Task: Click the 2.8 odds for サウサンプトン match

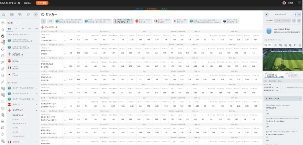Action: (70, 53)
